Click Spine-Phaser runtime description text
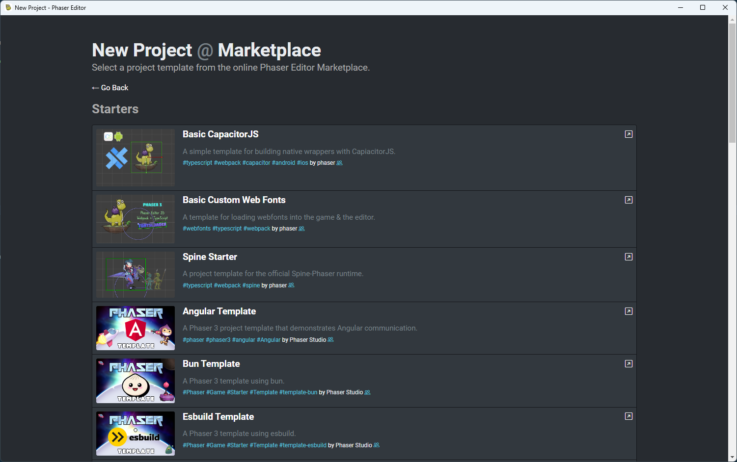Image resolution: width=737 pixels, height=462 pixels. (273, 274)
